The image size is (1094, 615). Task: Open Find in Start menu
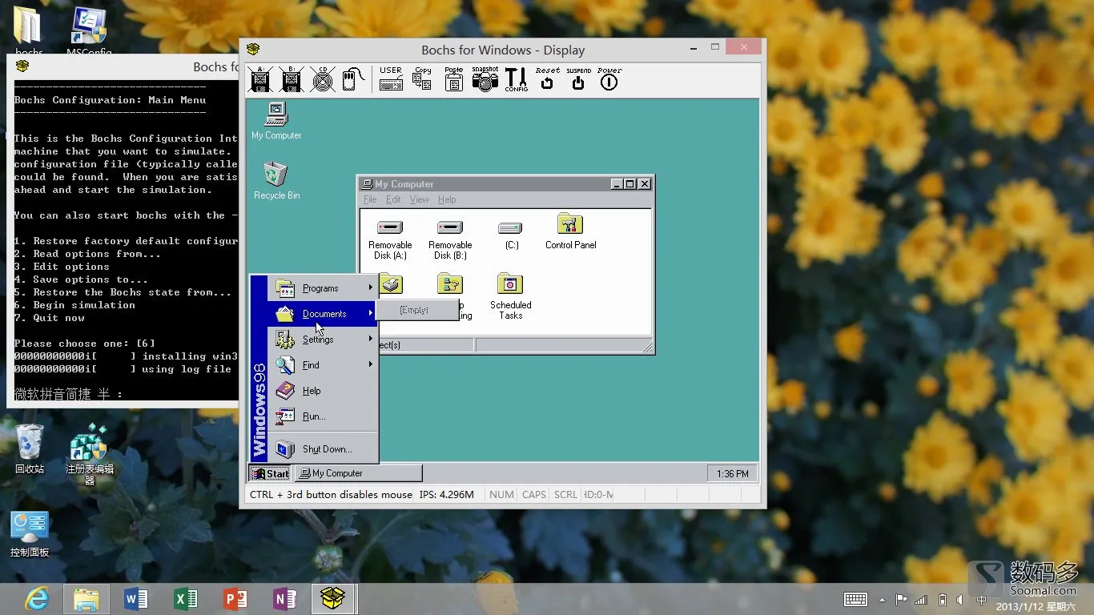[323, 365]
